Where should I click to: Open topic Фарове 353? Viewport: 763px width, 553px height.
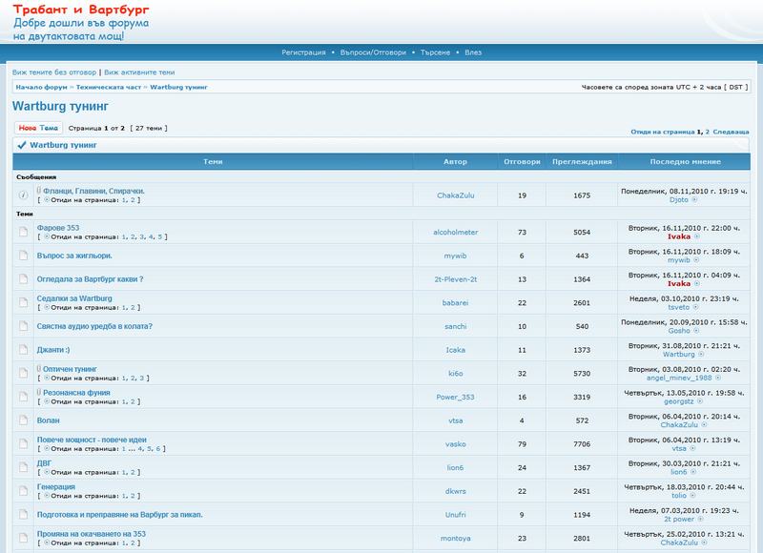tap(58, 228)
